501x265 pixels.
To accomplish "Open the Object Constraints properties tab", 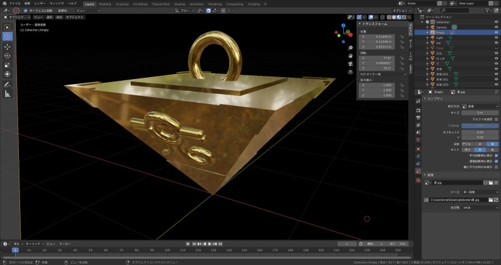I will coord(418,164).
